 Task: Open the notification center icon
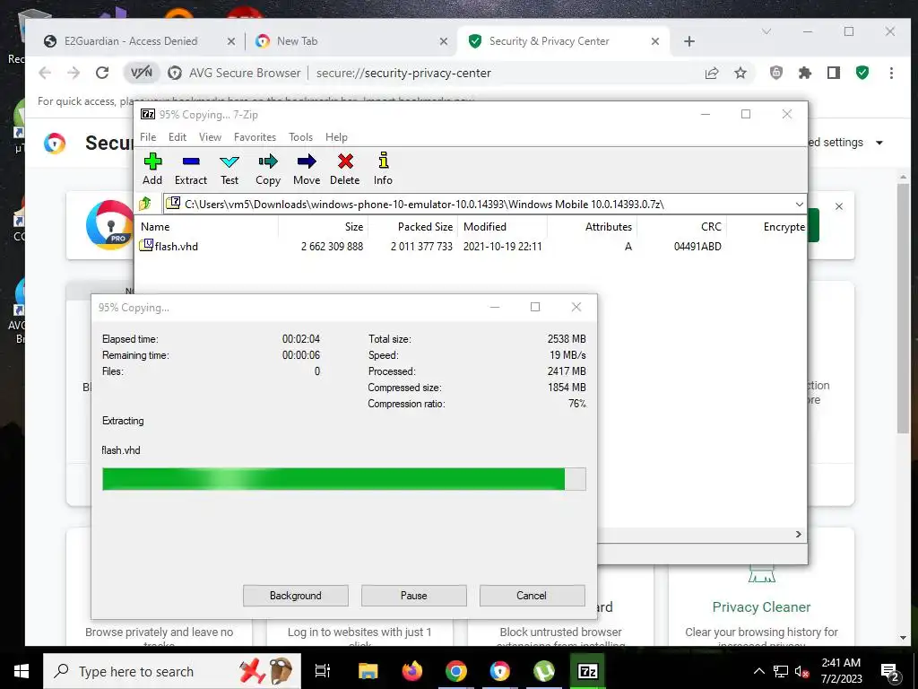890,671
